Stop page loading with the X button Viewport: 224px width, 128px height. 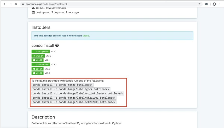coord(17,4)
